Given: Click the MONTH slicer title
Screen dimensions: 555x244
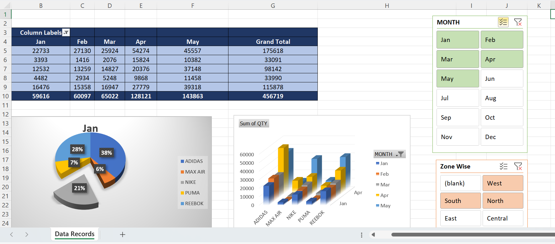Looking at the screenshot, I should (x=448, y=22).
